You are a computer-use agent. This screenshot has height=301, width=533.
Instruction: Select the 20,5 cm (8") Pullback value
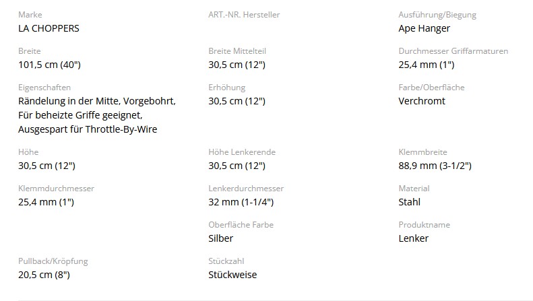[44, 275]
